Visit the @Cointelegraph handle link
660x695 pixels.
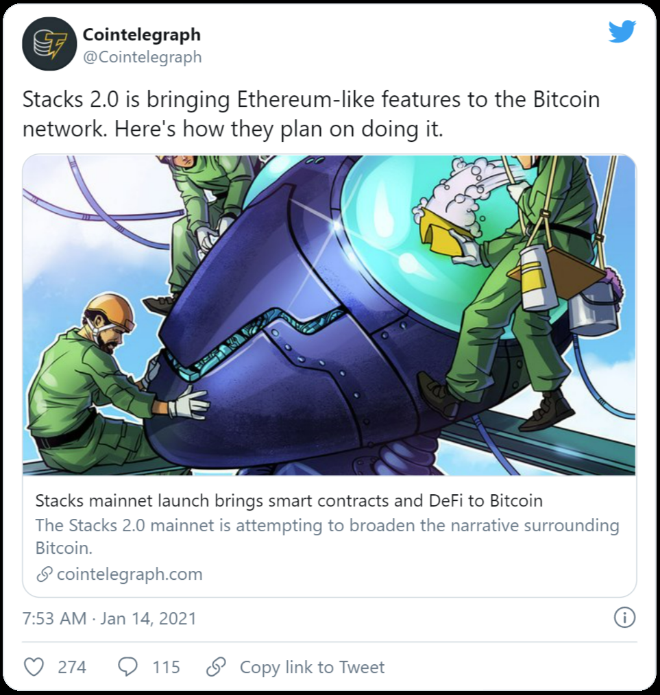[143, 57]
